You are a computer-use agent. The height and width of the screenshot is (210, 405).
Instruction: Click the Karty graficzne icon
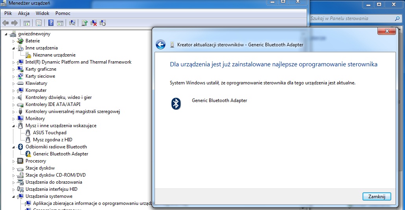[20, 69]
